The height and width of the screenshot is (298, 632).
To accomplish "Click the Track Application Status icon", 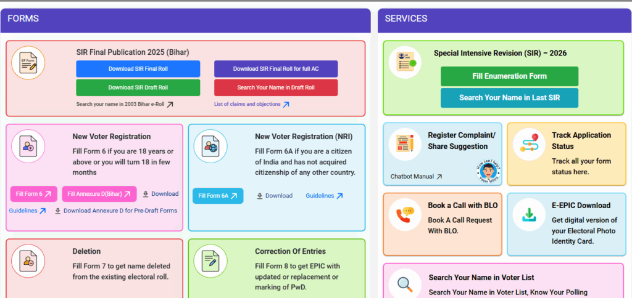I will [529, 145].
